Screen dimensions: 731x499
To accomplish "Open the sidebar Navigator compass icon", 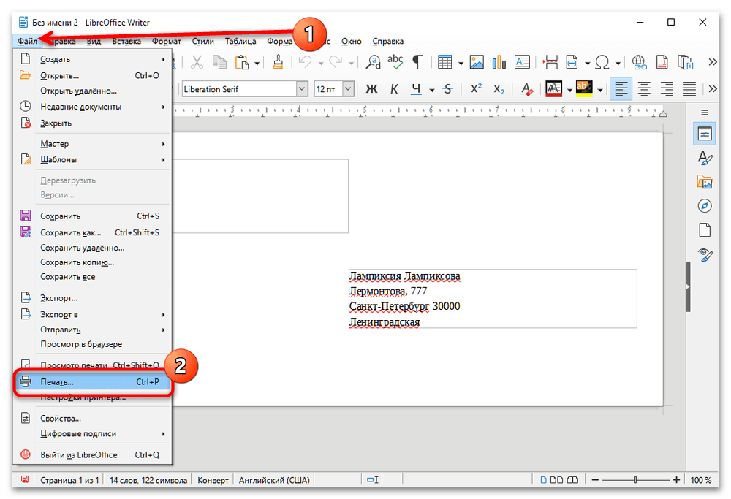I will 705,205.
